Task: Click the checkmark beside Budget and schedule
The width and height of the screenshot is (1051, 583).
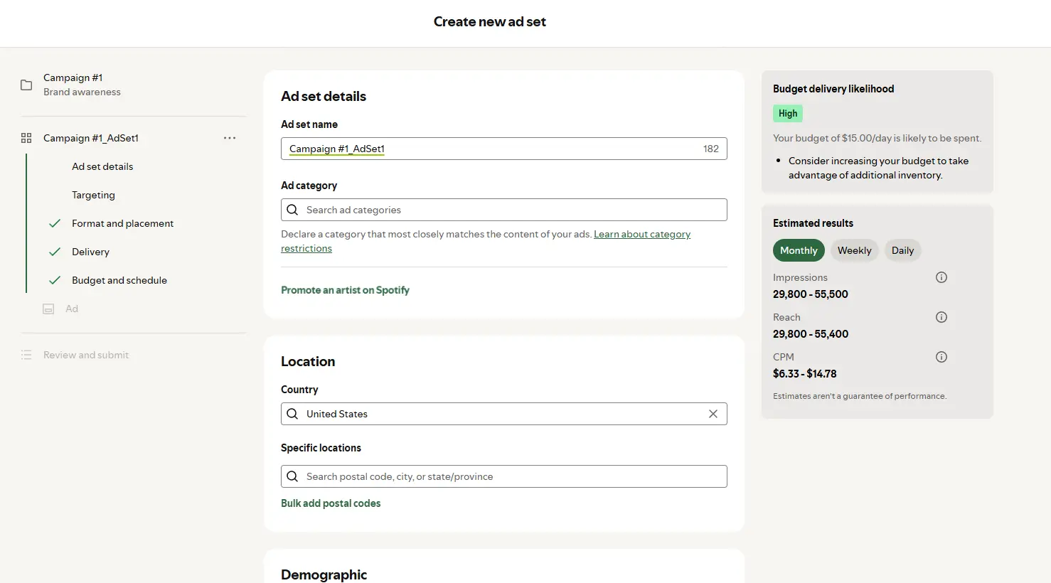Action: tap(55, 280)
